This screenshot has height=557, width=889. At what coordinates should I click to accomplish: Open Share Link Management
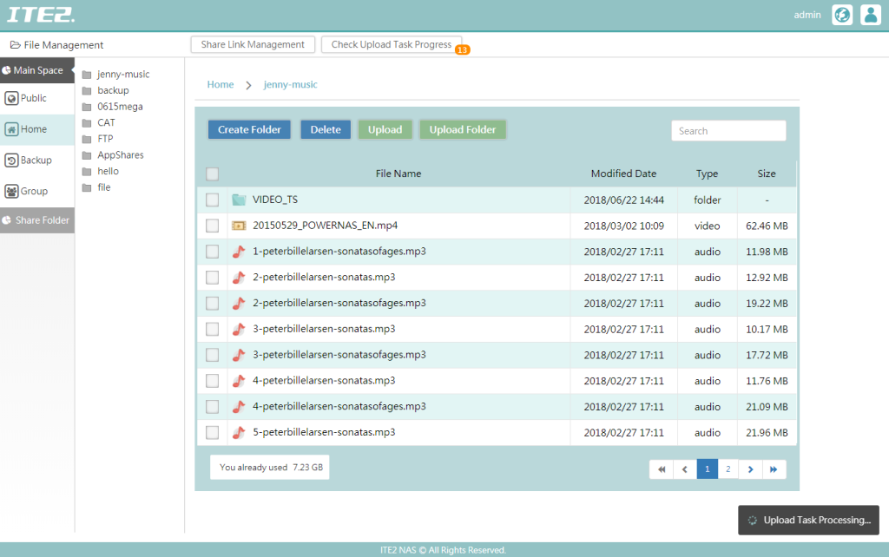pos(252,43)
